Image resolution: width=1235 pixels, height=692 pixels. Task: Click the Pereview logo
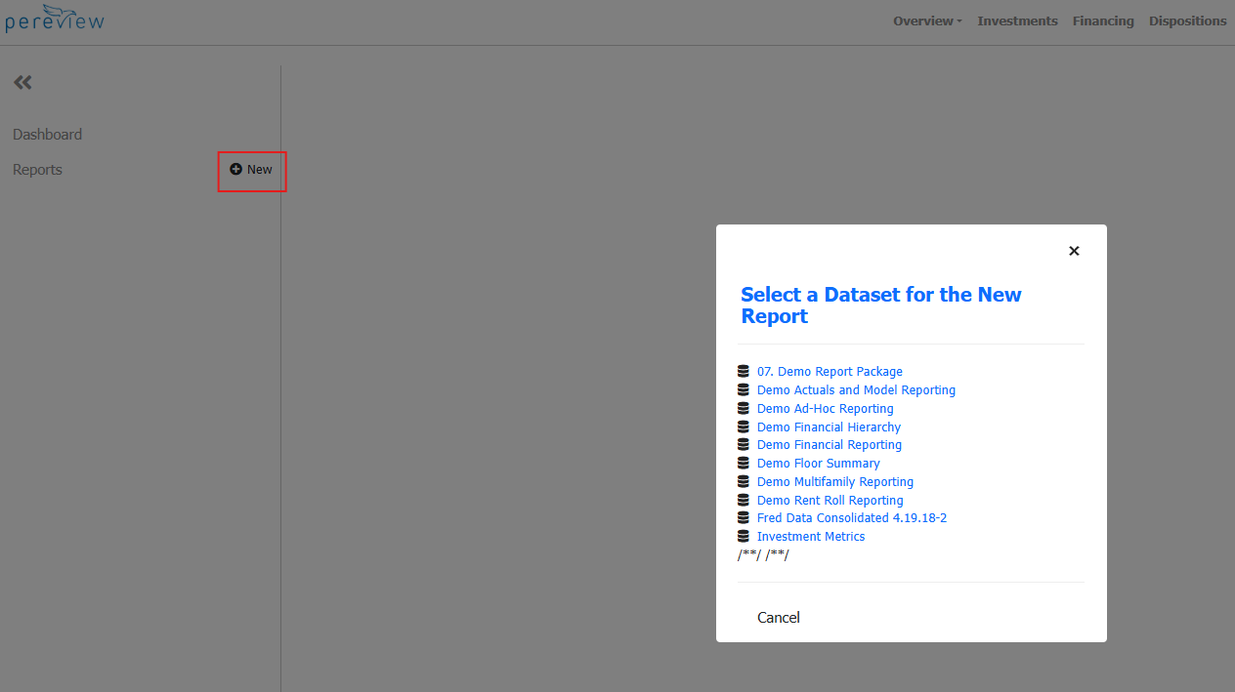pos(54,20)
